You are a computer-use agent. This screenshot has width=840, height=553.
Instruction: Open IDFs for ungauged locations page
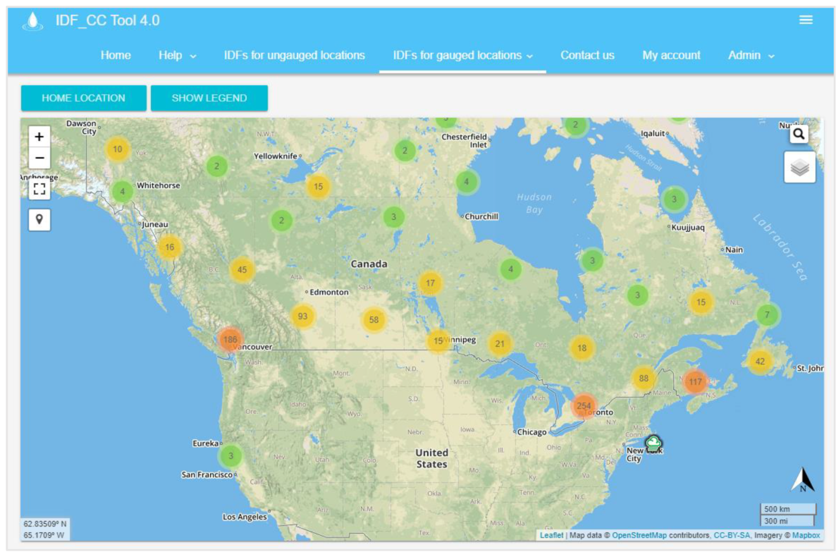[x=294, y=55]
